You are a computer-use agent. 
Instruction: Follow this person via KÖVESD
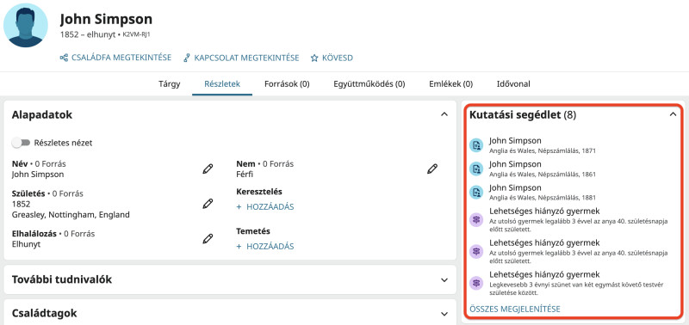coord(338,58)
